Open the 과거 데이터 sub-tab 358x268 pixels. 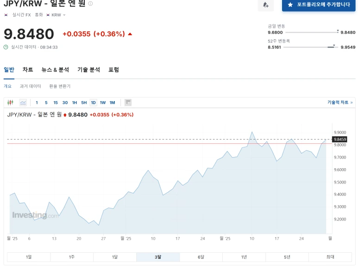point(30,86)
